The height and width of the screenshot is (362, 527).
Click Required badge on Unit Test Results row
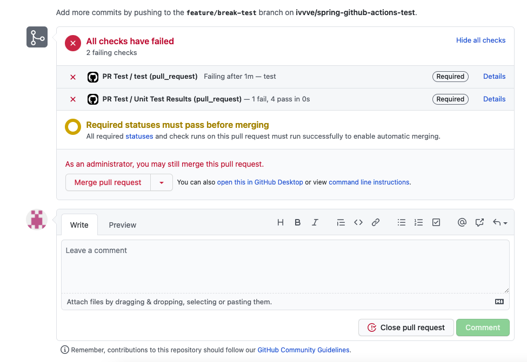coord(450,99)
